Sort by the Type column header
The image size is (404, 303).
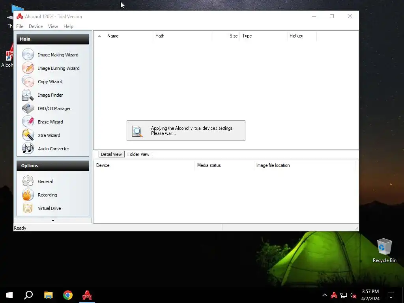[263, 36]
